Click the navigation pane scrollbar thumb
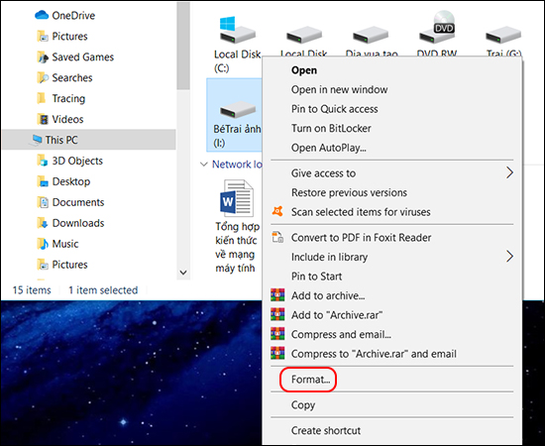The width and height of the screenshot is (545, 446). click(183, 46)
